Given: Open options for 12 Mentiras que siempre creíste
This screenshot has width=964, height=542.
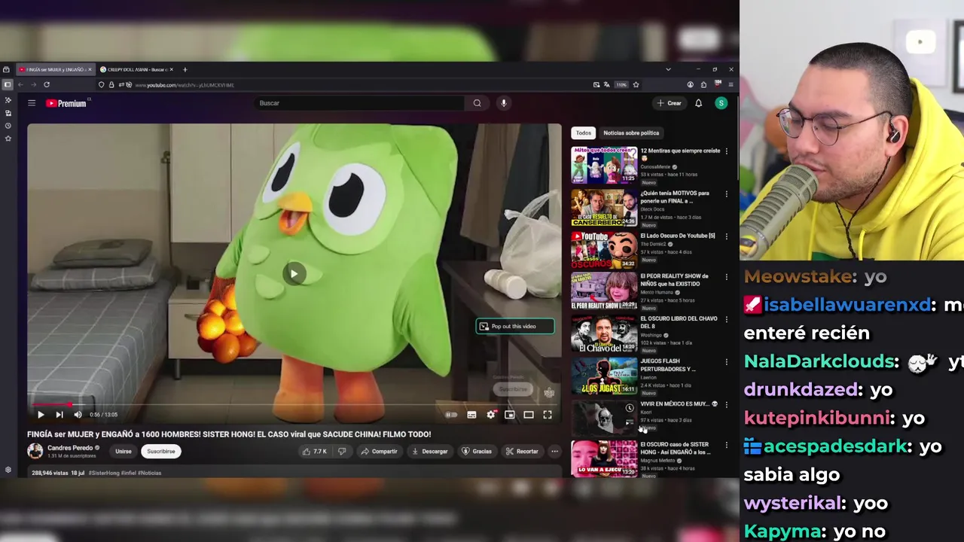Looking at the screenshot, I should 726,151.
